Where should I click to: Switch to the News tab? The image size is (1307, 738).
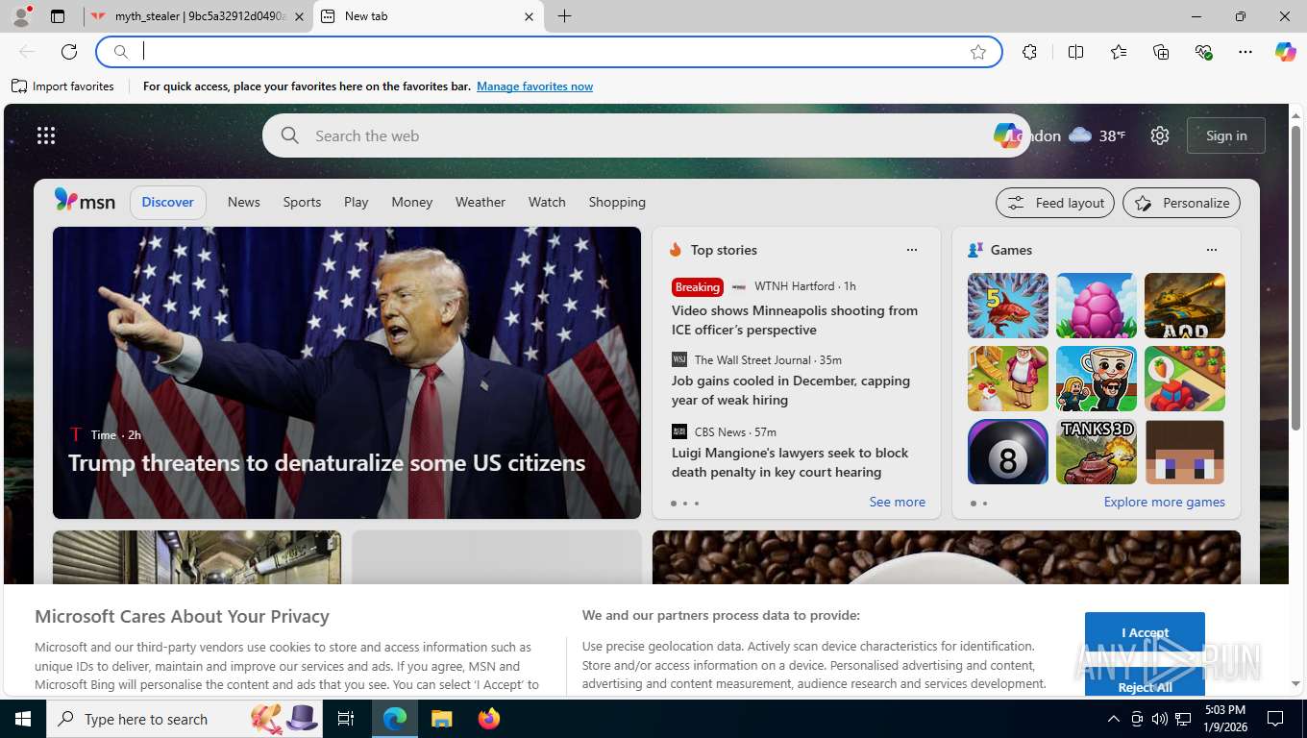244,202
